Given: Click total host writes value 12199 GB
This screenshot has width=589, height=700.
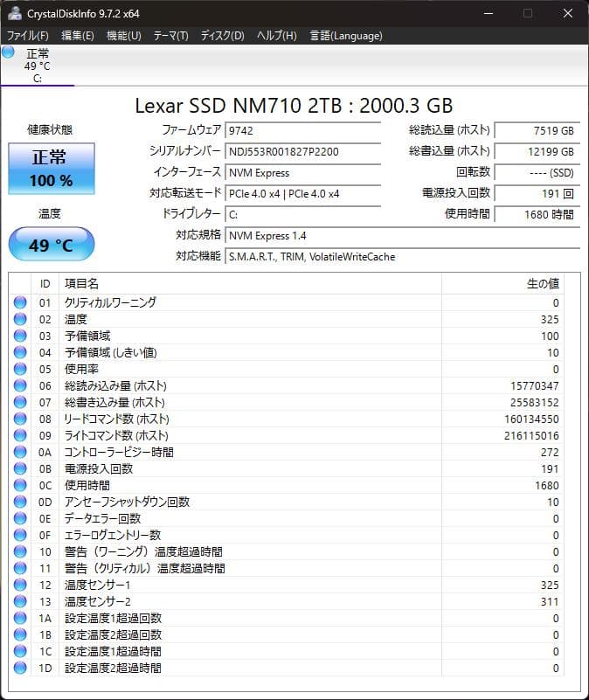Looking at the screenshot, I should click(537, 151).
